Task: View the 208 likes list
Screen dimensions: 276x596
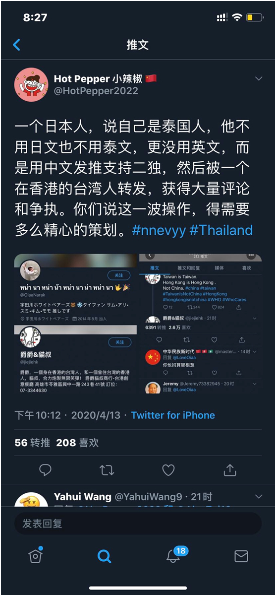Action: (77, 442)
